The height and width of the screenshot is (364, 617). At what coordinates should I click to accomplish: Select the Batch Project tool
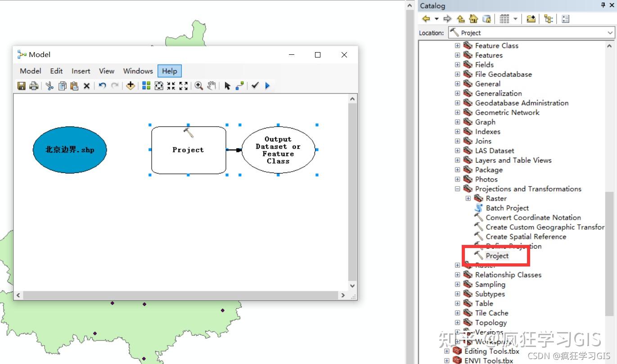coord(507,208)
